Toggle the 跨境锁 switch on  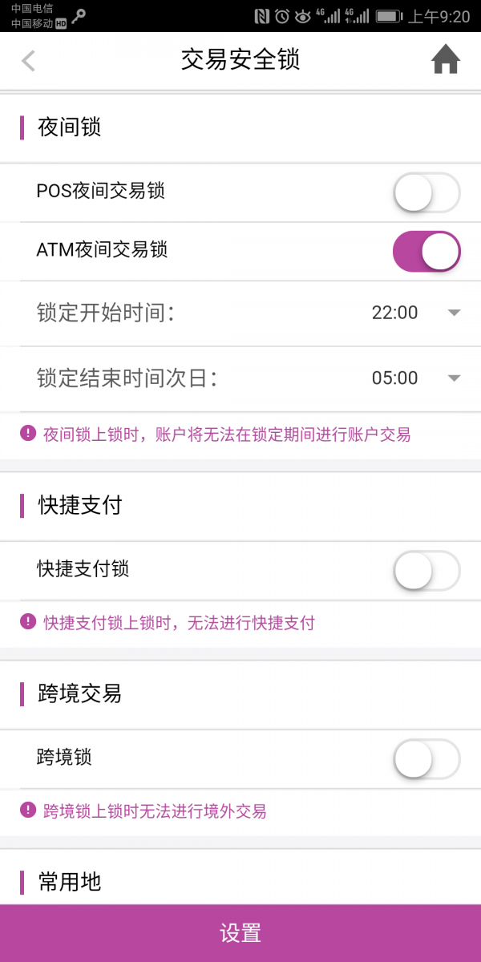pos(426,759)
